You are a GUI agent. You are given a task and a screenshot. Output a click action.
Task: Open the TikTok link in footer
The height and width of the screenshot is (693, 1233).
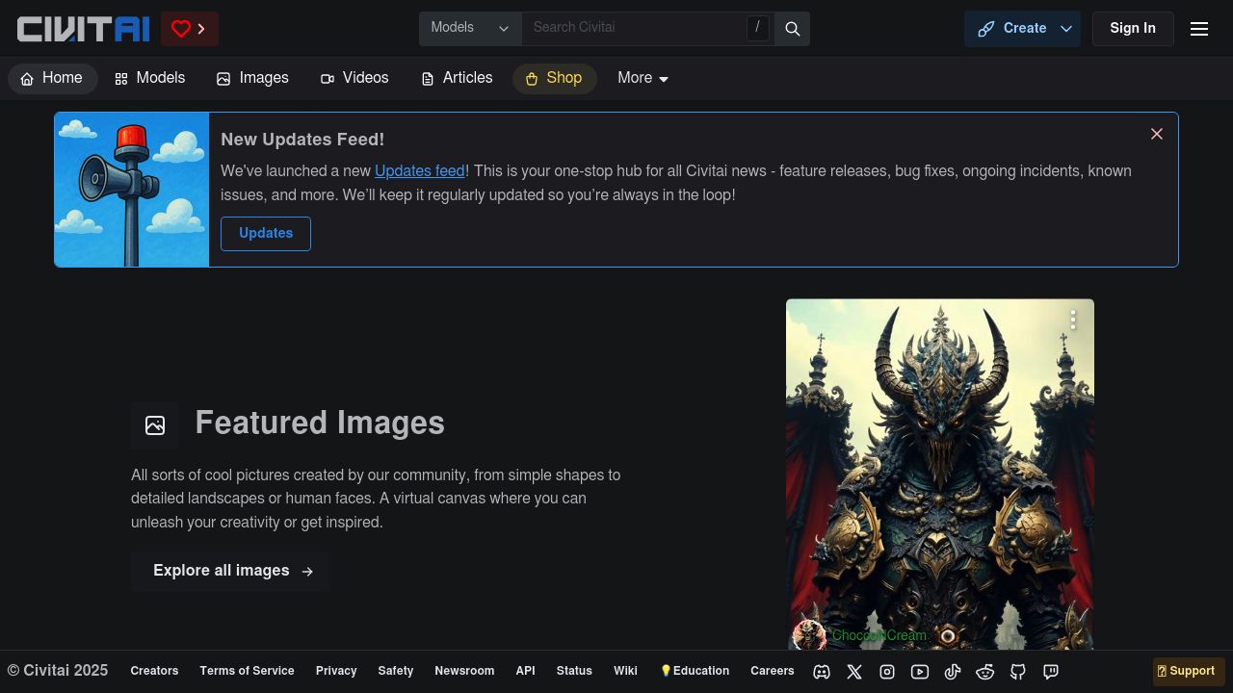(x=953, y=672)
